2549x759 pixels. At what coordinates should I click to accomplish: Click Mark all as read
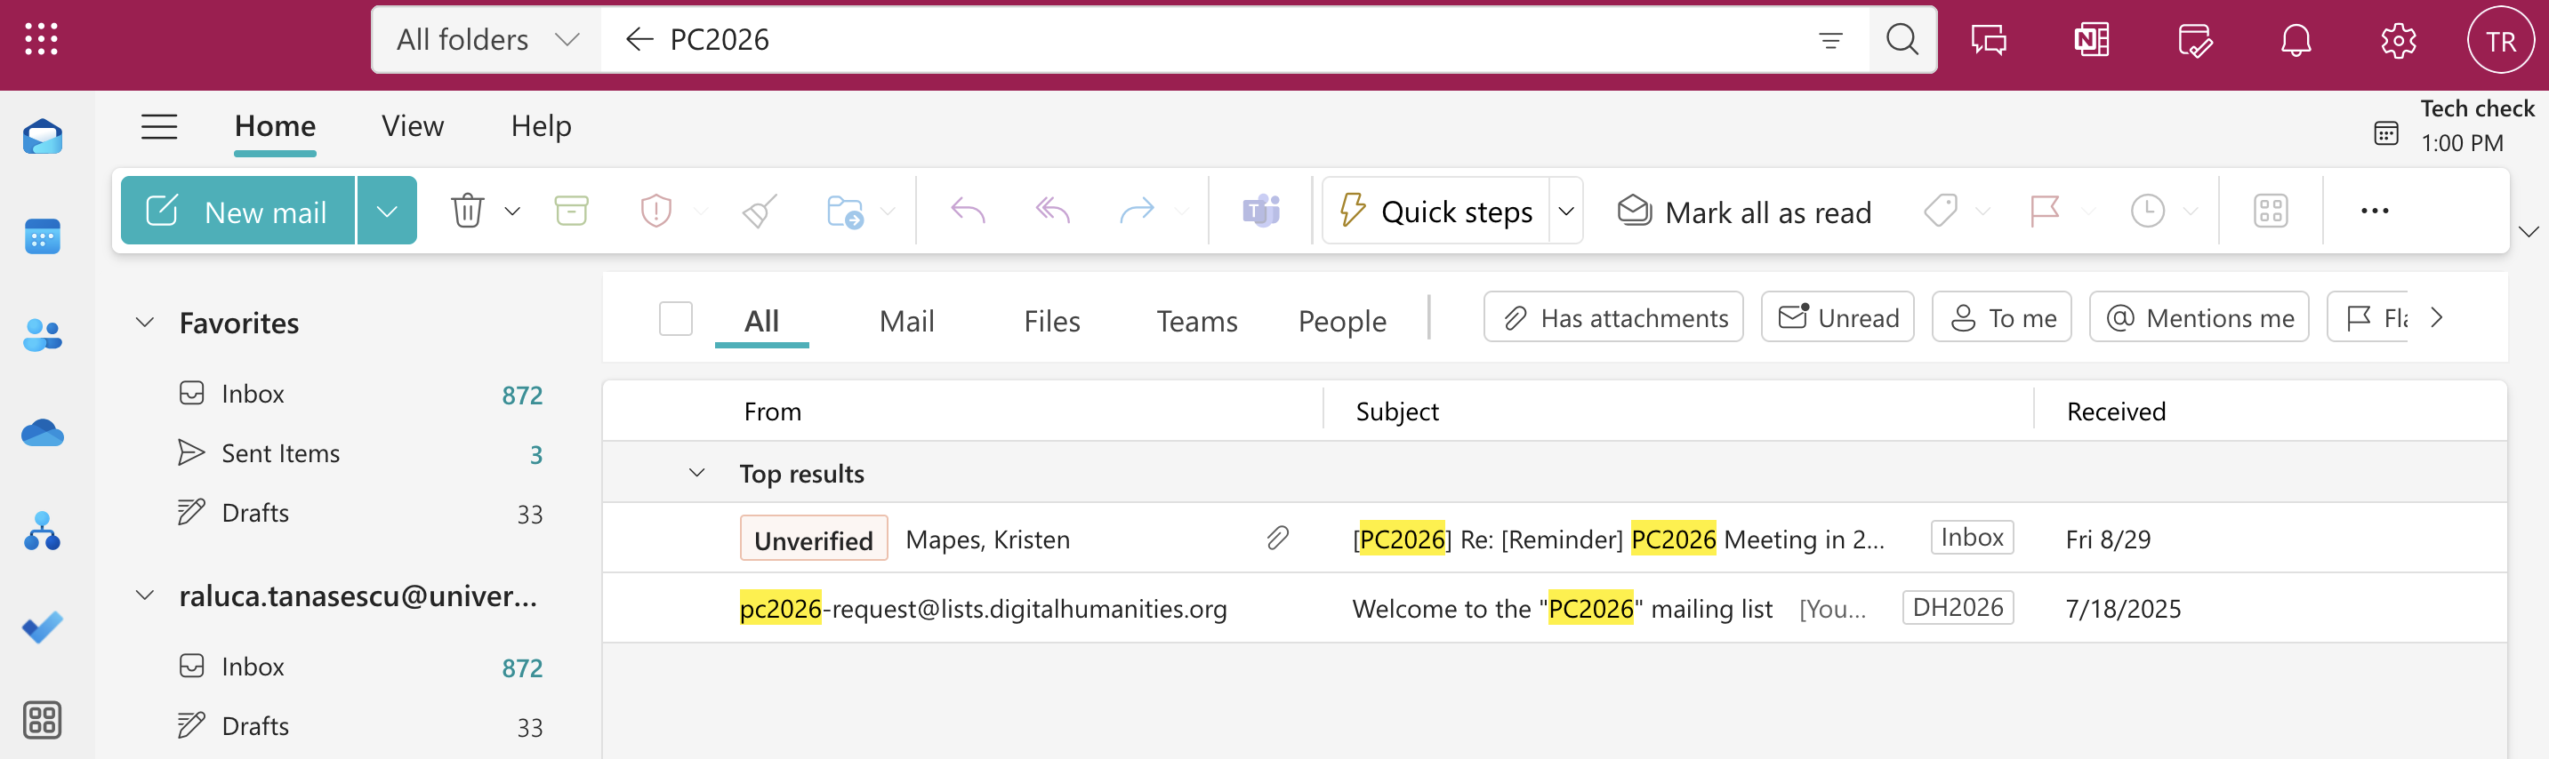(1744, 212)
